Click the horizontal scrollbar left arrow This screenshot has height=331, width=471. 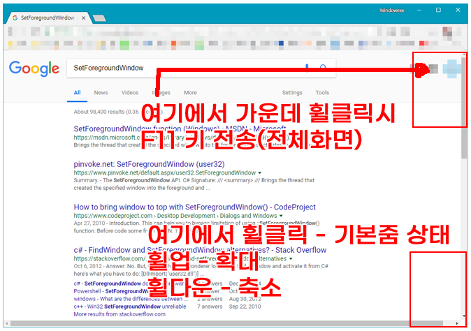tap(6, 323)
